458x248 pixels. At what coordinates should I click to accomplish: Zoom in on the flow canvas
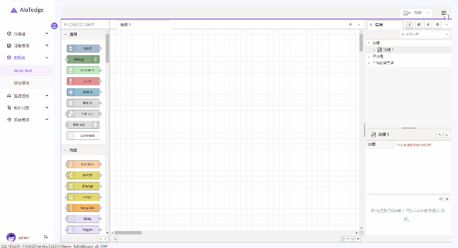[358, 239]
